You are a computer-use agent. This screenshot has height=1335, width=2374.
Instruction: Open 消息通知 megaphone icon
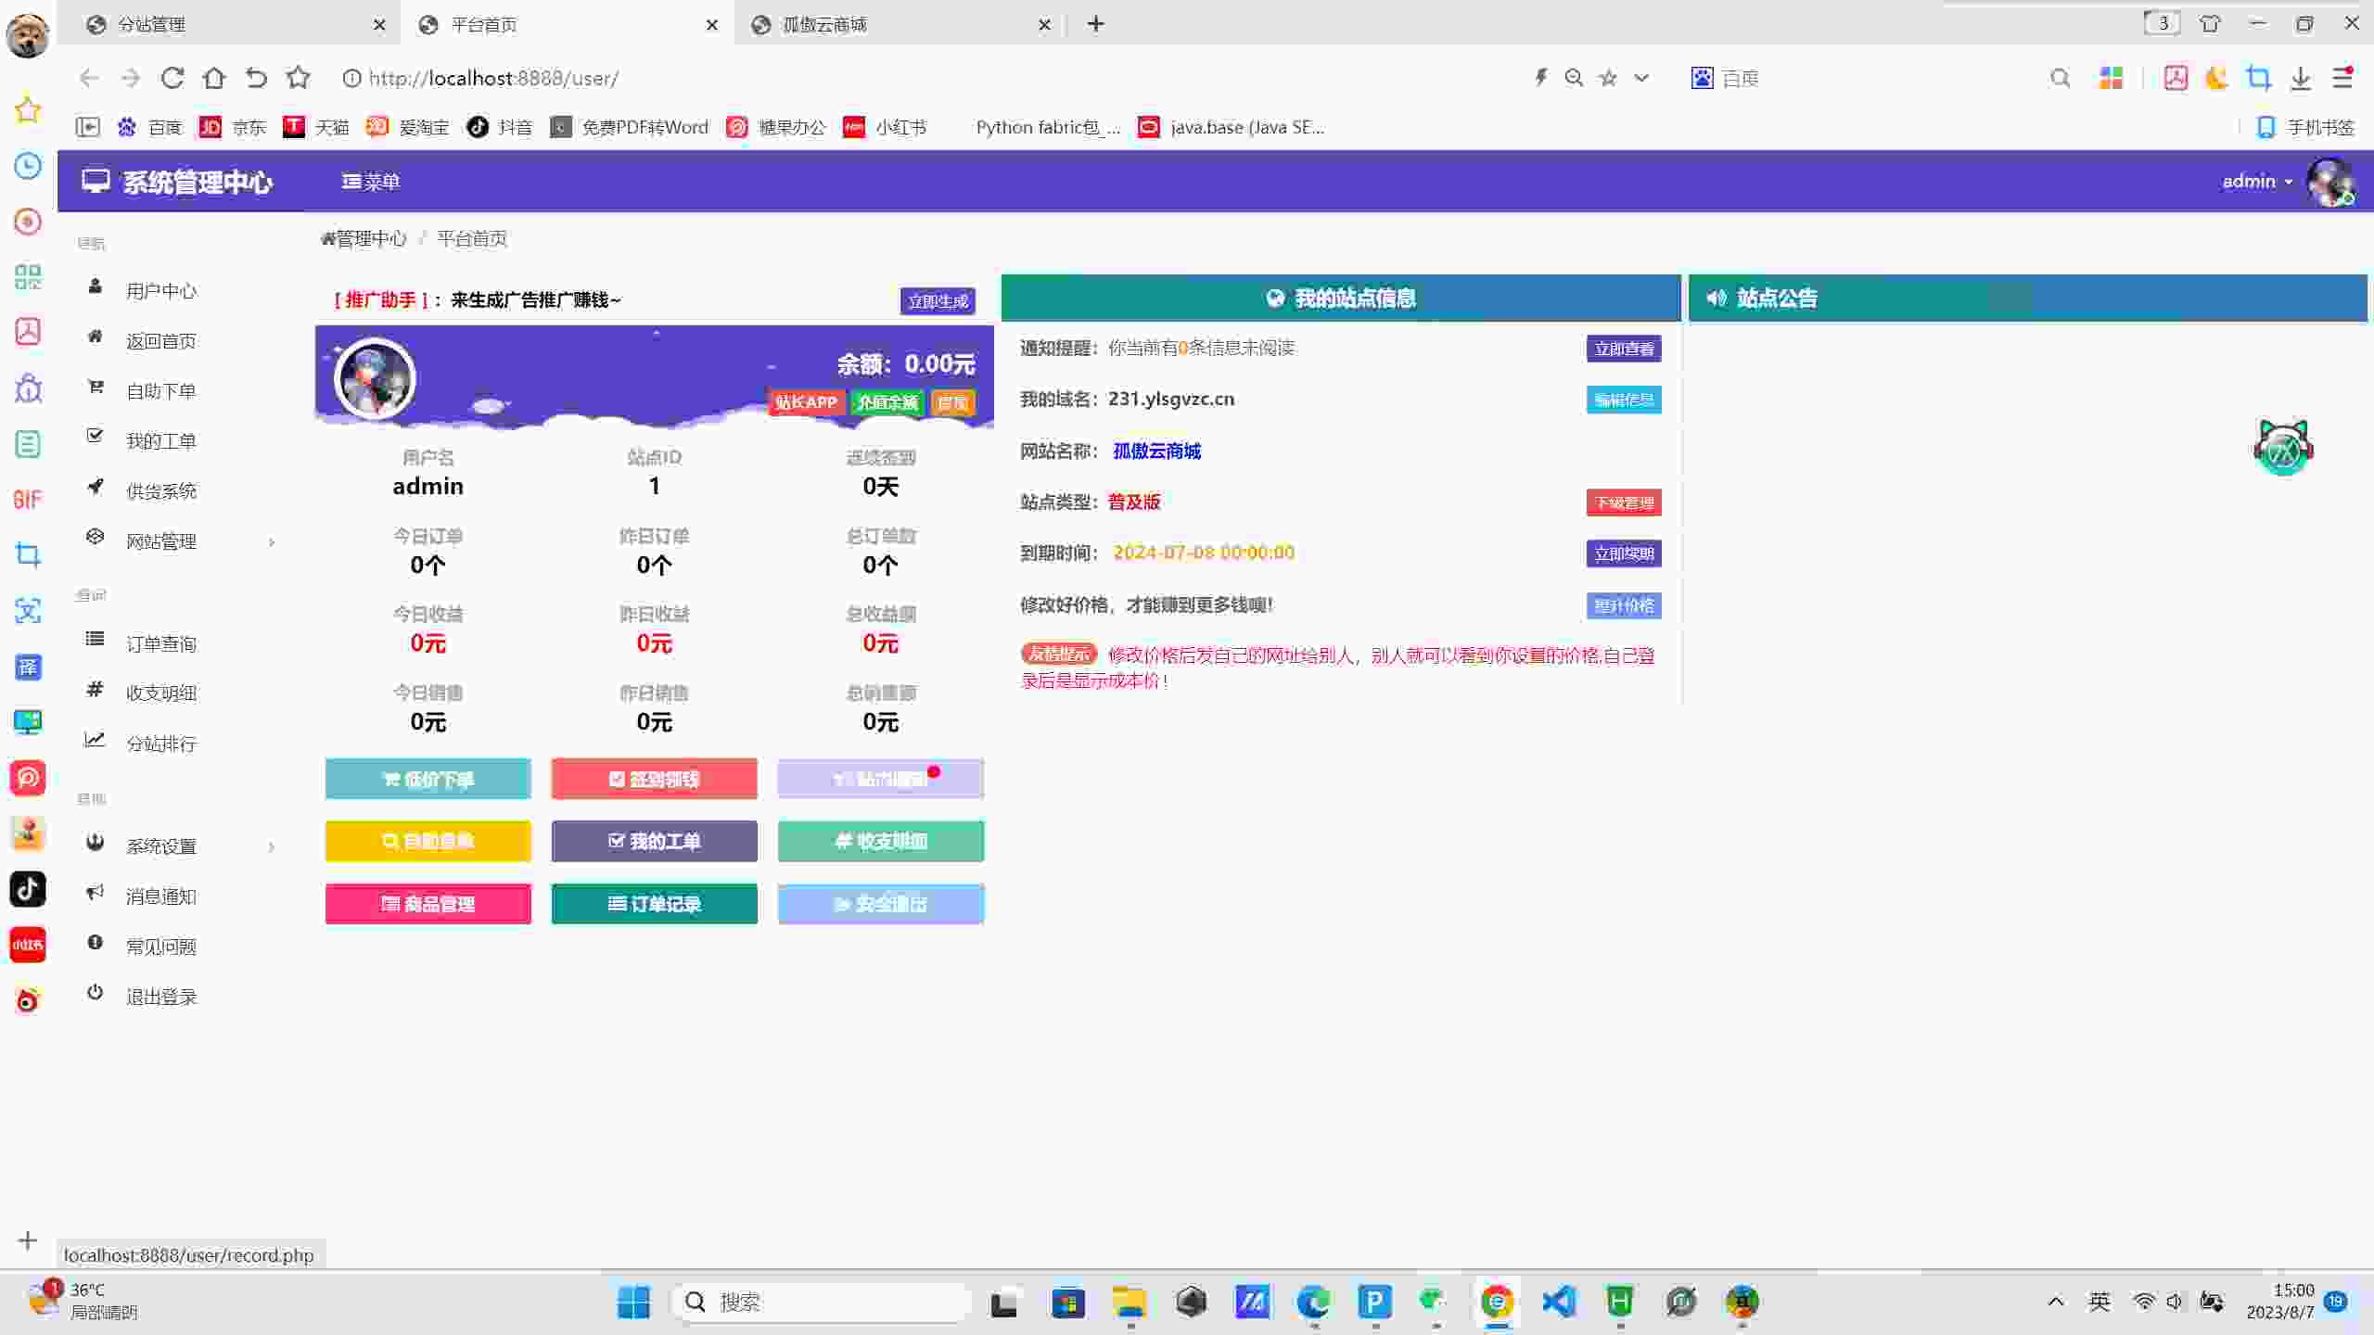95,893
